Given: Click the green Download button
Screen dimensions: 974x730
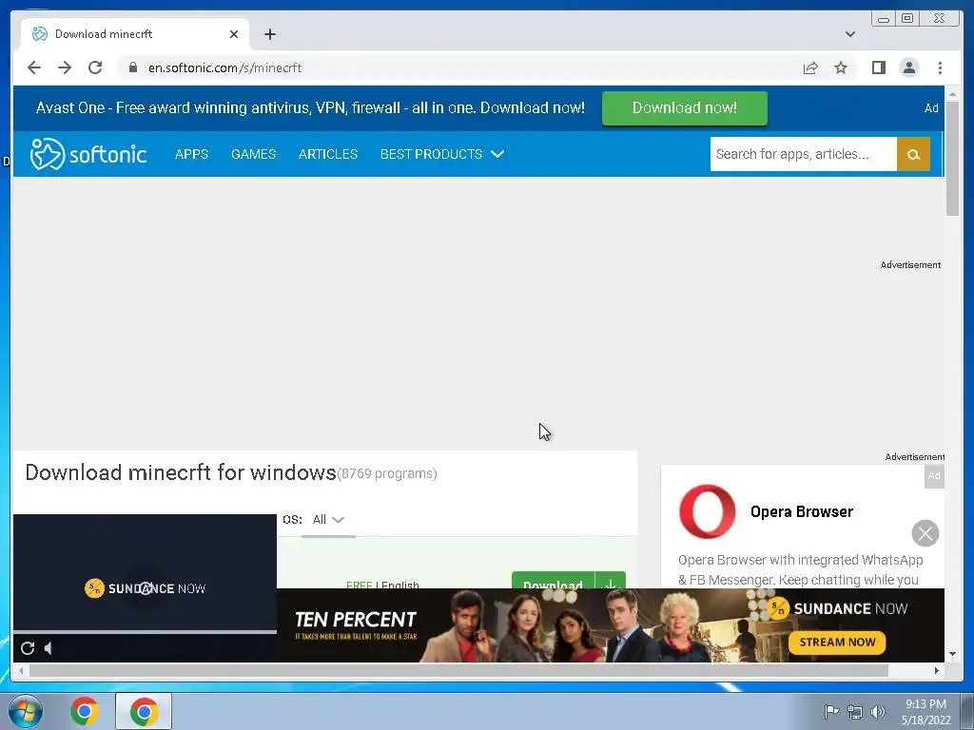Looking at the screenshot, I should point(553,580).
